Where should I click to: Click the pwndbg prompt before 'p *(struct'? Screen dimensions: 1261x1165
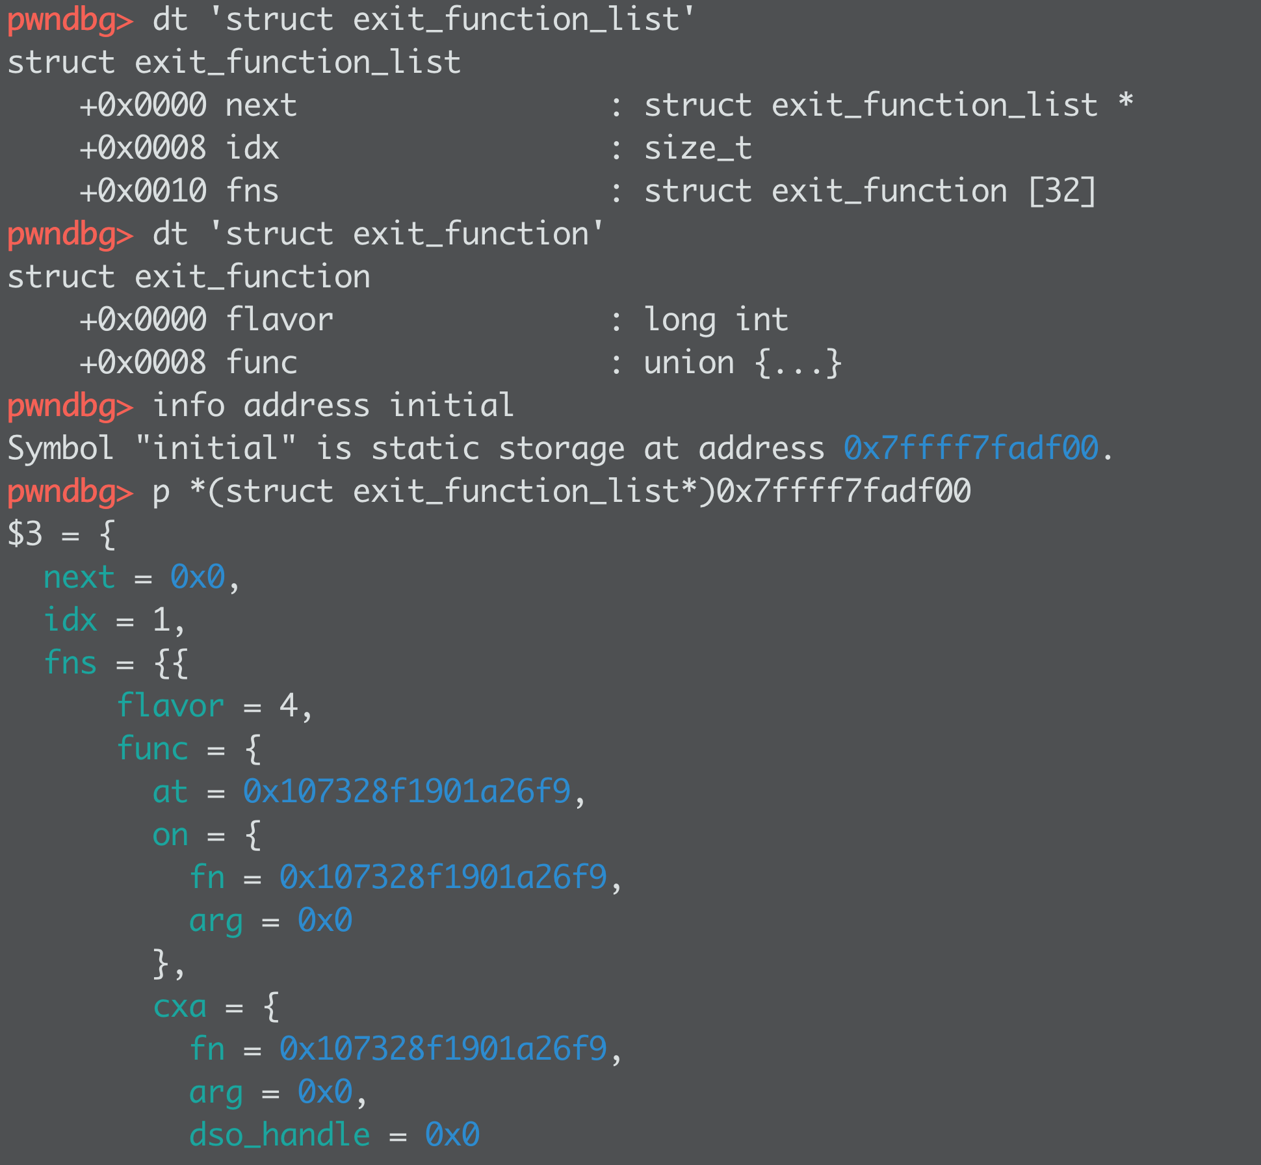tap(70, 491)
